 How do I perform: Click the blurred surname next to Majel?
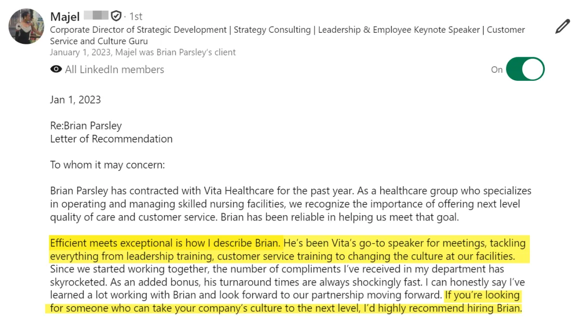point(95,16)
